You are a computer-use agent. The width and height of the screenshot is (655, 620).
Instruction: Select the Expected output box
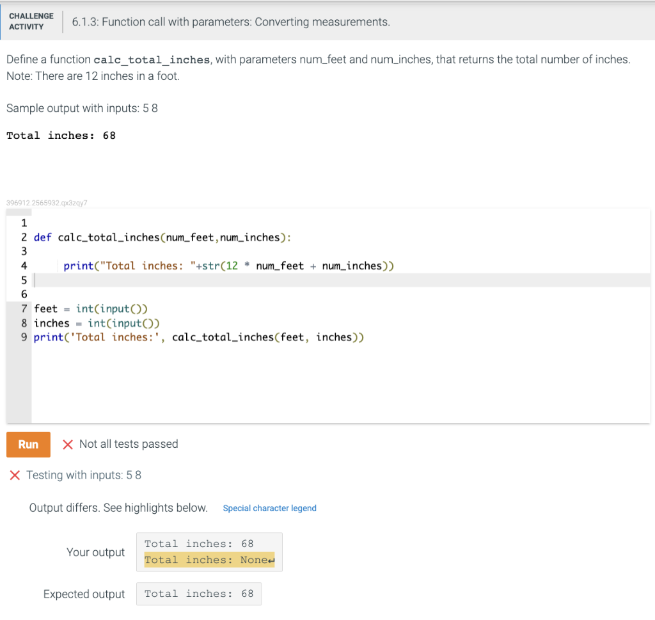[x=198, y=594]
